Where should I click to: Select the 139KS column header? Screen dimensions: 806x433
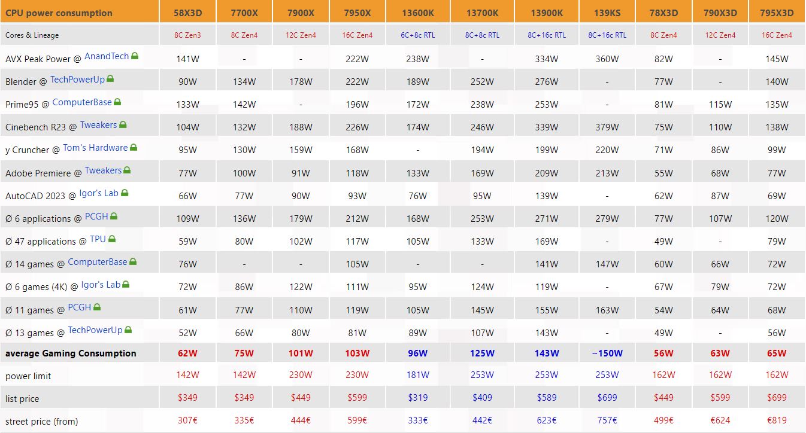pyautogui.click(x=607, y=13)
